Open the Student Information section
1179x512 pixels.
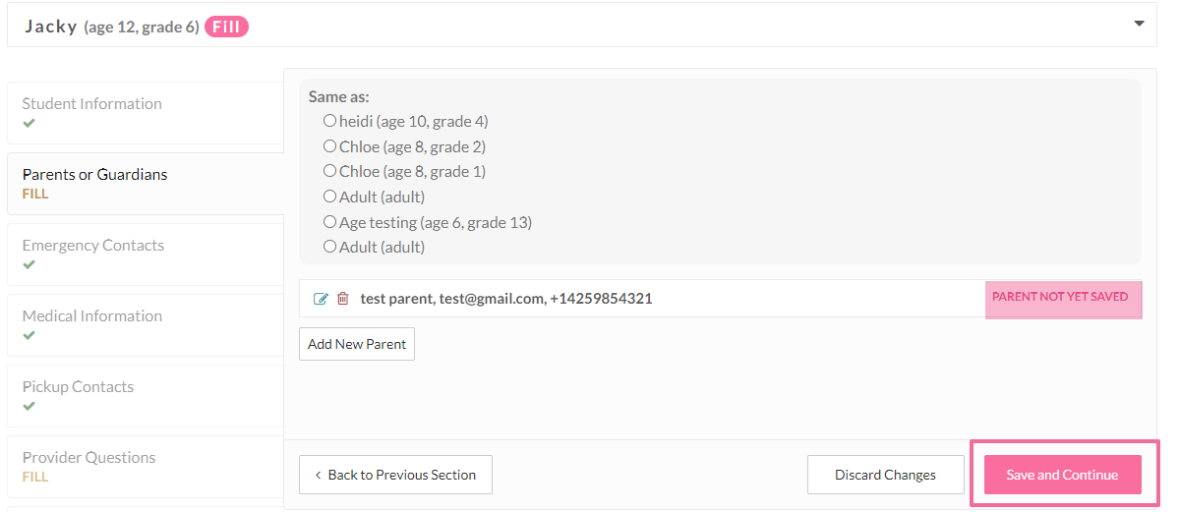click(92, 104)
